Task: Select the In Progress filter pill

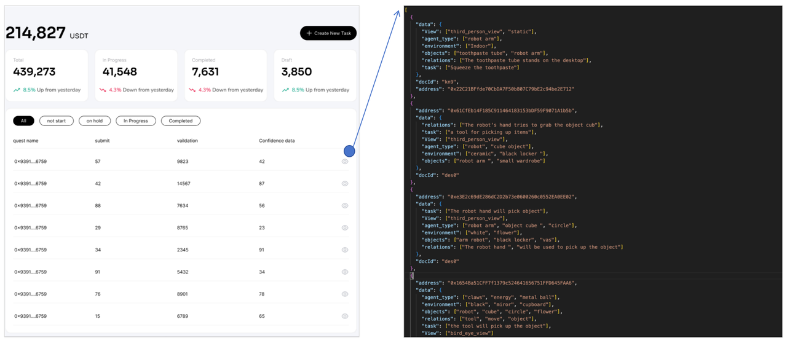Action: point(135,121)
